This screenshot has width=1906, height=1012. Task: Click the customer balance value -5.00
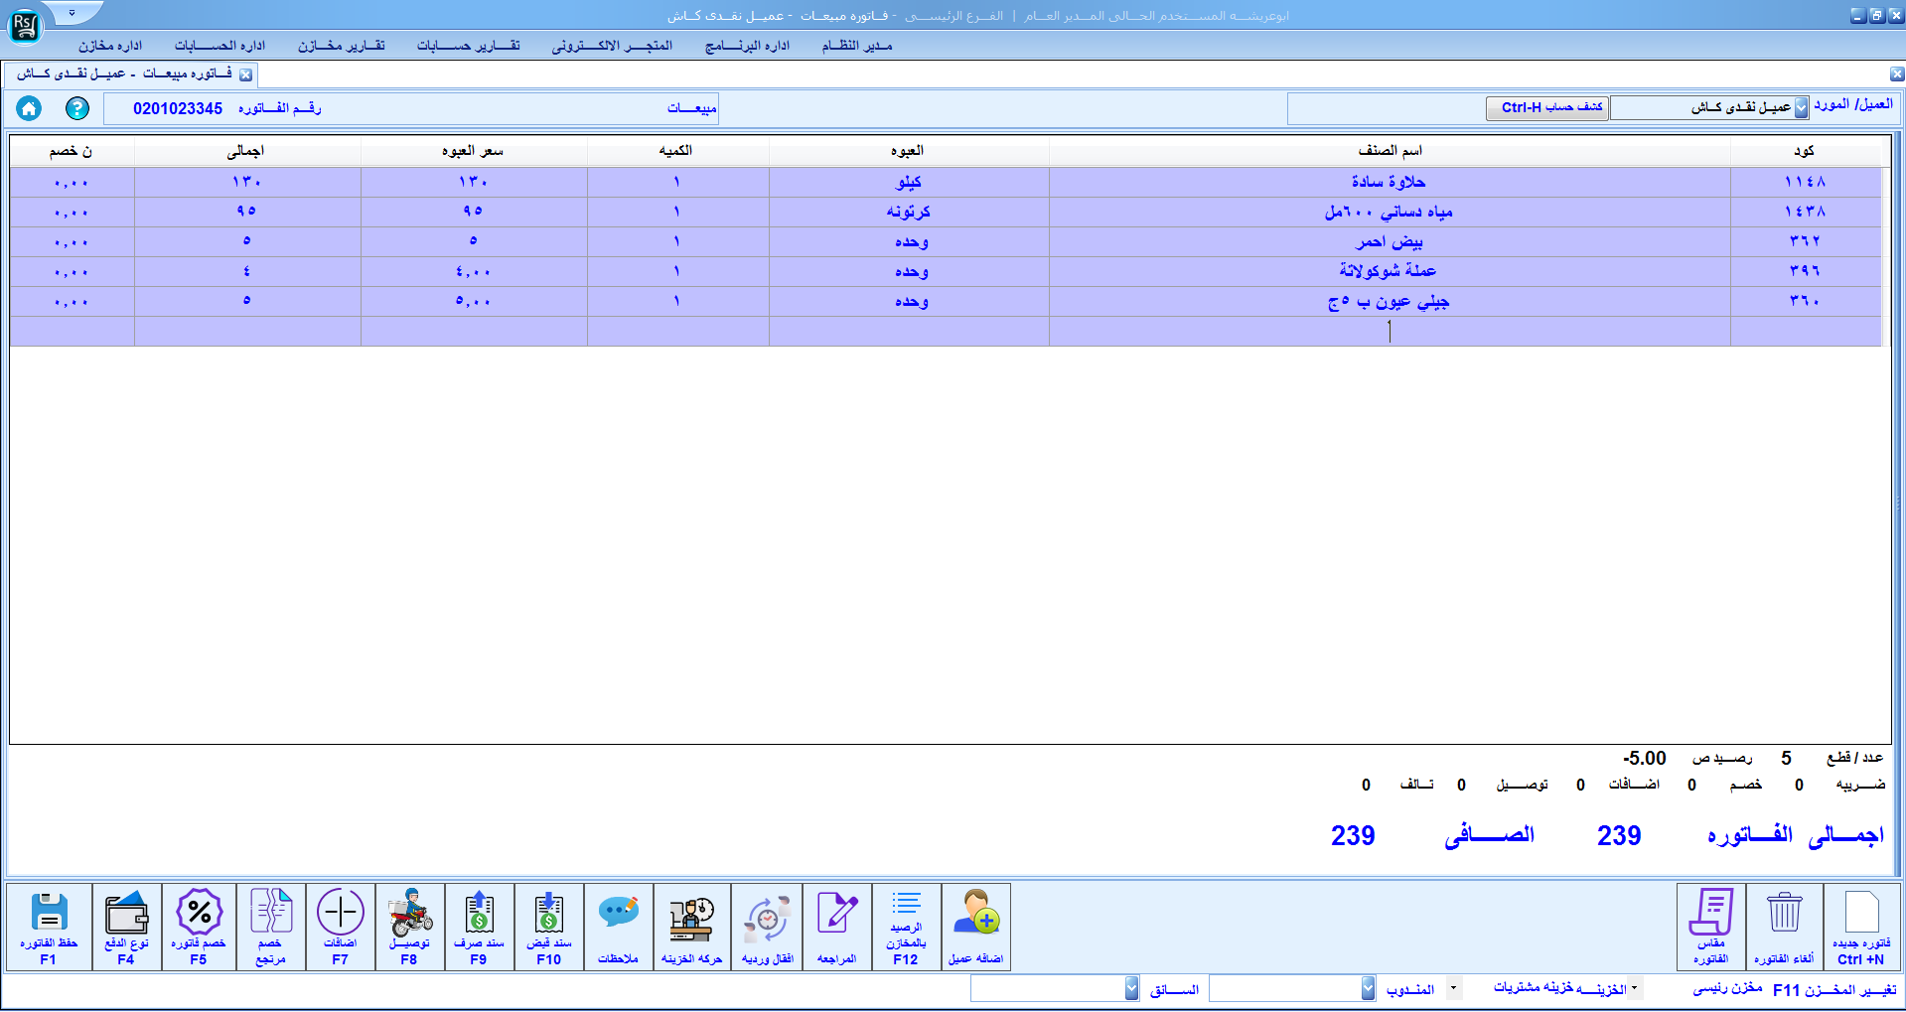pos(1645,759)
